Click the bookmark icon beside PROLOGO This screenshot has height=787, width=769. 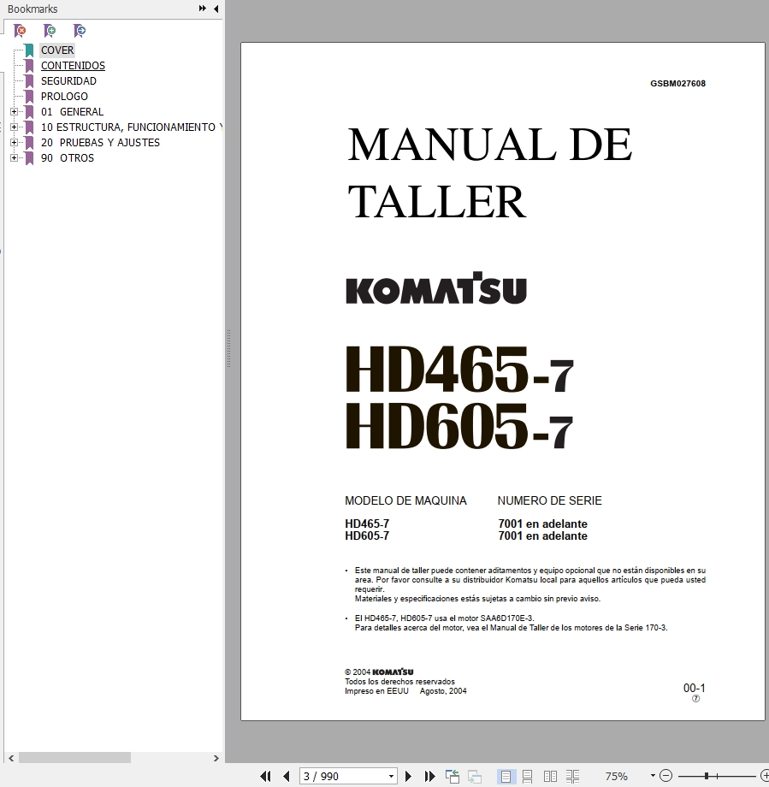click(x=29, y=97)
